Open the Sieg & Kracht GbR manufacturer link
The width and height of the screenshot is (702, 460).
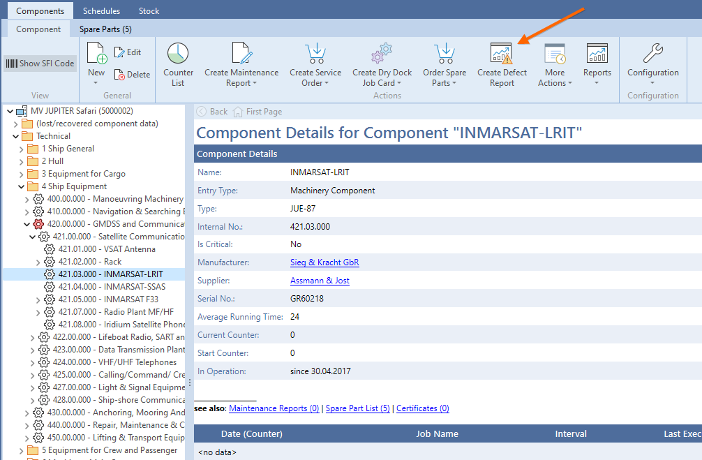pyautogui.click(x=324, y=262)
